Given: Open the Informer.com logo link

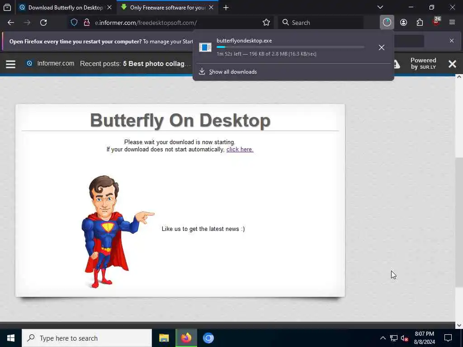Looking at the screenshot, I should coord(50,63).
